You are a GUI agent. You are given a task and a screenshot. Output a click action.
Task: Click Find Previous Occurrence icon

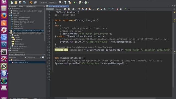coord(83,9)
